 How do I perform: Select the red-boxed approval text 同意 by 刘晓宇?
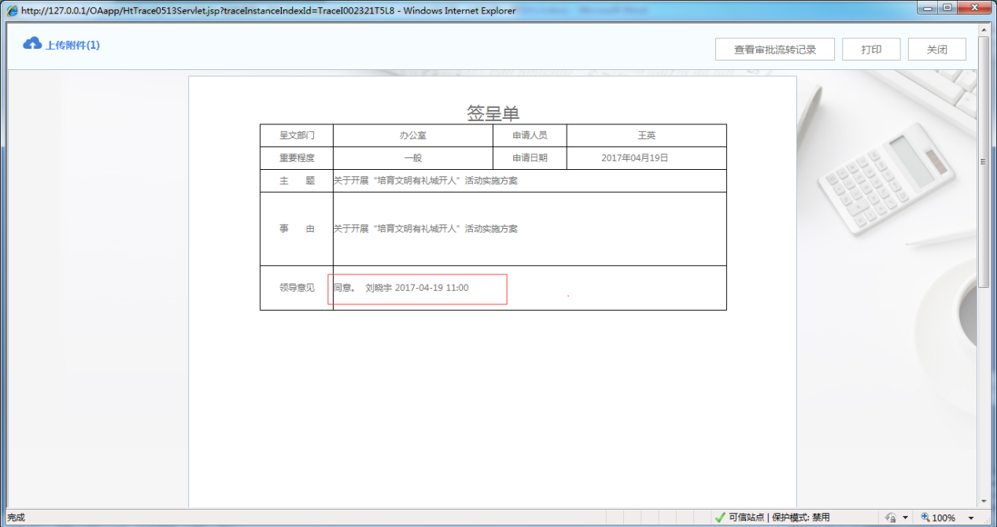pos(417,289)
